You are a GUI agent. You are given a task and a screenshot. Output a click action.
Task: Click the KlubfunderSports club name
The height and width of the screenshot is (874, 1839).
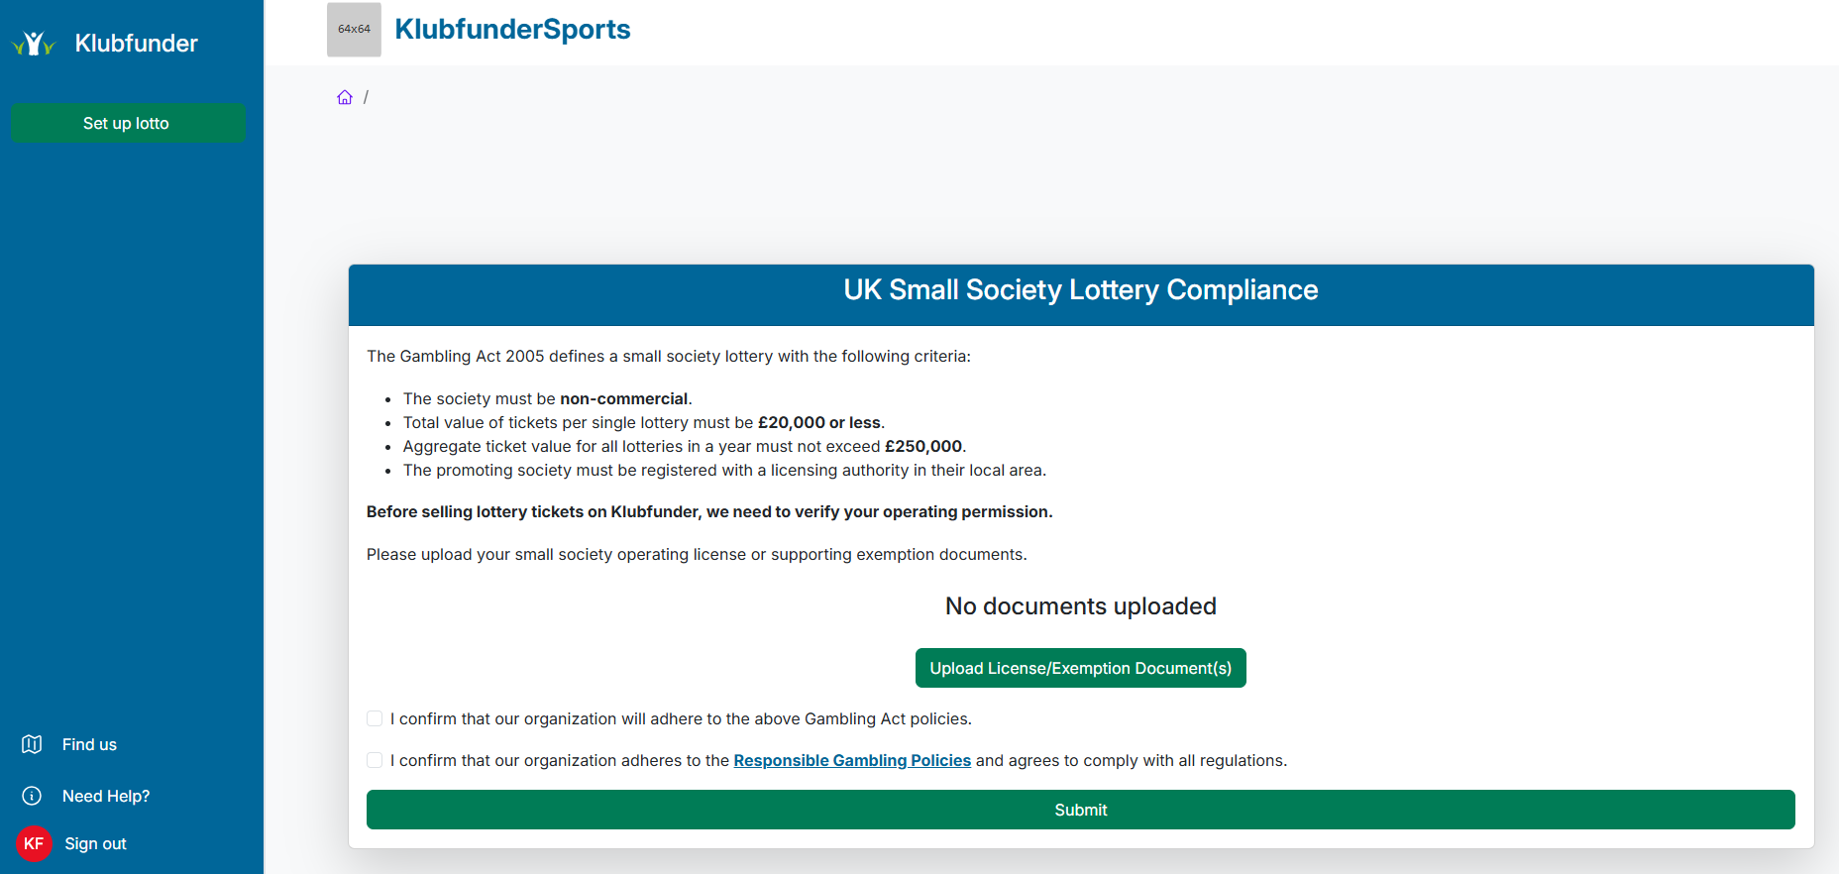pos(512,30)
